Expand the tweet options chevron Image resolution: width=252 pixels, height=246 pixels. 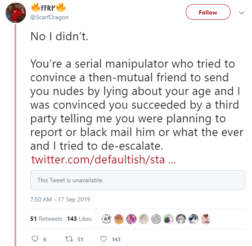(242, 13)
